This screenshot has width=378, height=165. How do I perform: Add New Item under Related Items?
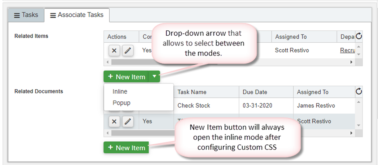[126, 76]
